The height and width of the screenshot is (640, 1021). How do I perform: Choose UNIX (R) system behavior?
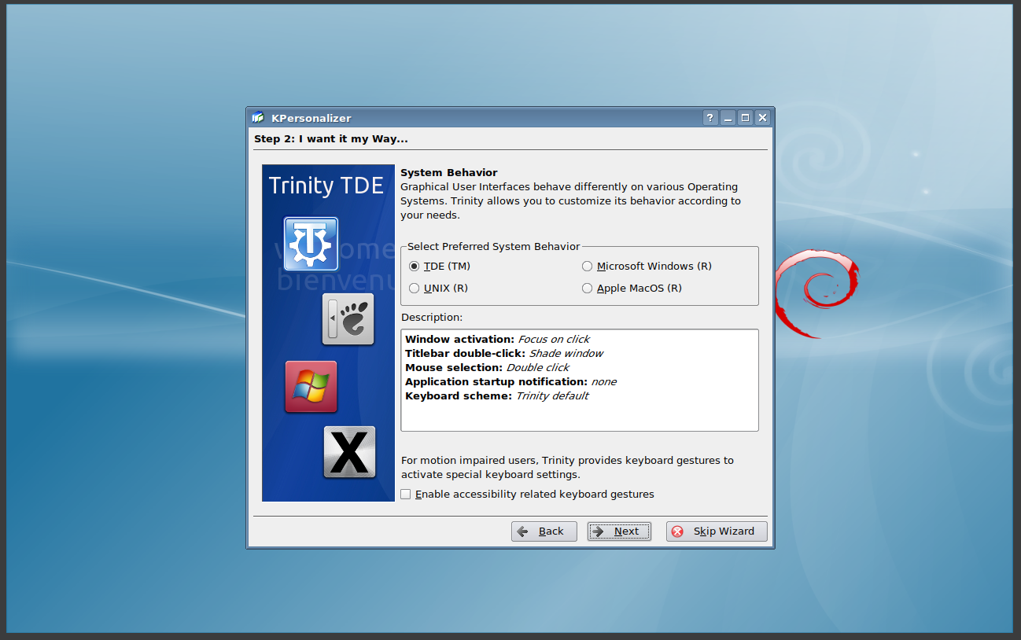415,289
